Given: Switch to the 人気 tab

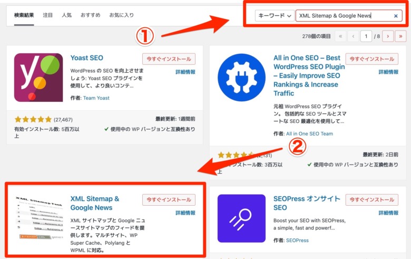Looking at the screenshot, I should click(66, 15).
